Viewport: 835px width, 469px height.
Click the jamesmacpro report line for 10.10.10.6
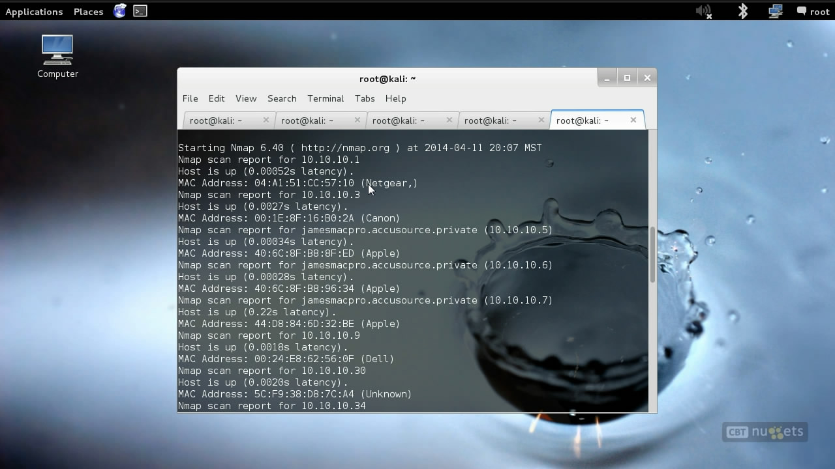[x=365, y=265]
